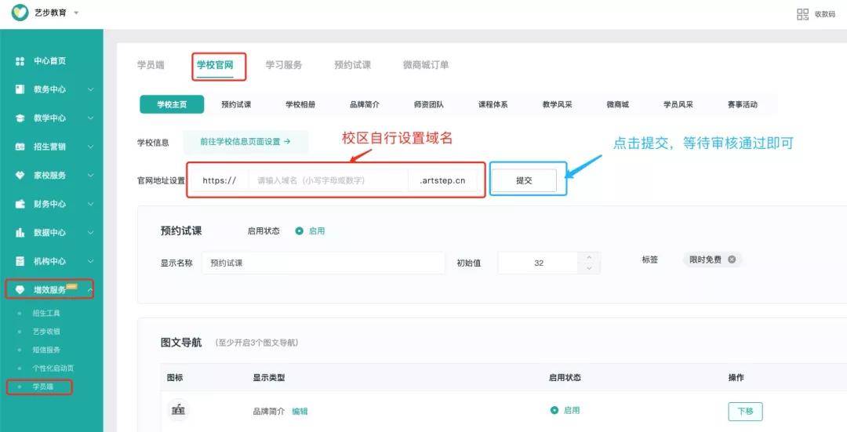Click the 数据中心 bar chart icon
The image size is (847, 432).
[20, 232]
